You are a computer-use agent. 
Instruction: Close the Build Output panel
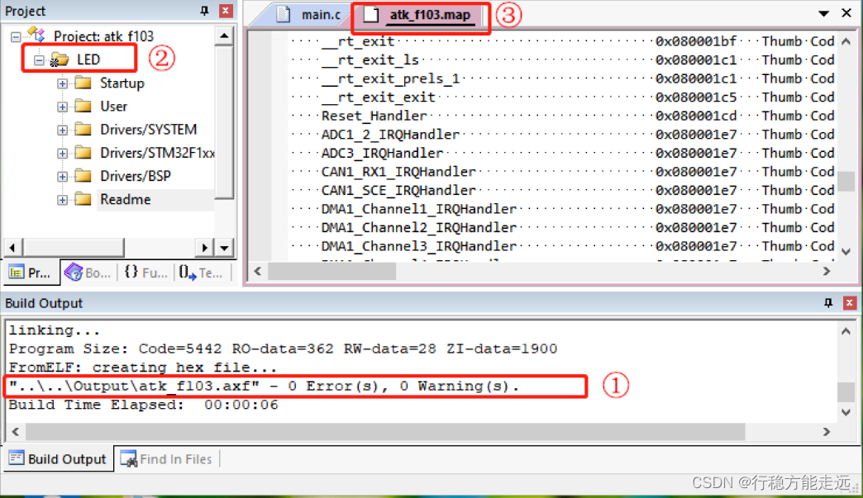849,303
